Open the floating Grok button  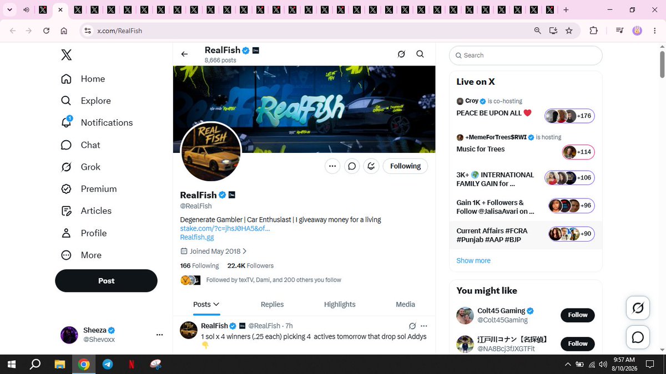pos(638,308)
